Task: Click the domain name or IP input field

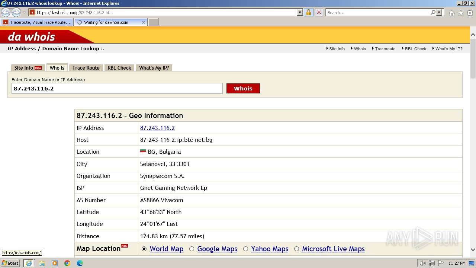Action: coord(117,89)
